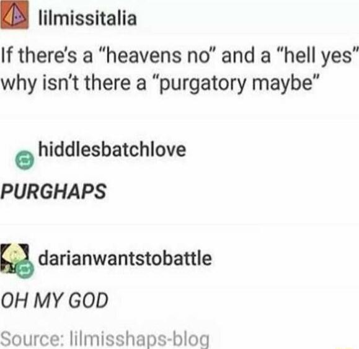The image size is (359, 349).
Task: Open the hiddlesbatchlove blog name
Action: pyautogui.click(x=112, y=149)
